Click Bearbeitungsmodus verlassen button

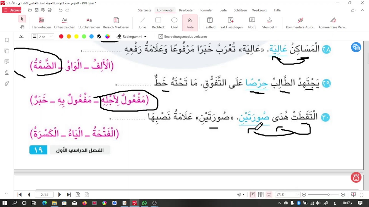(x=183, y=37)
